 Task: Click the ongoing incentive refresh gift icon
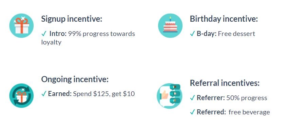pos(21,96)
